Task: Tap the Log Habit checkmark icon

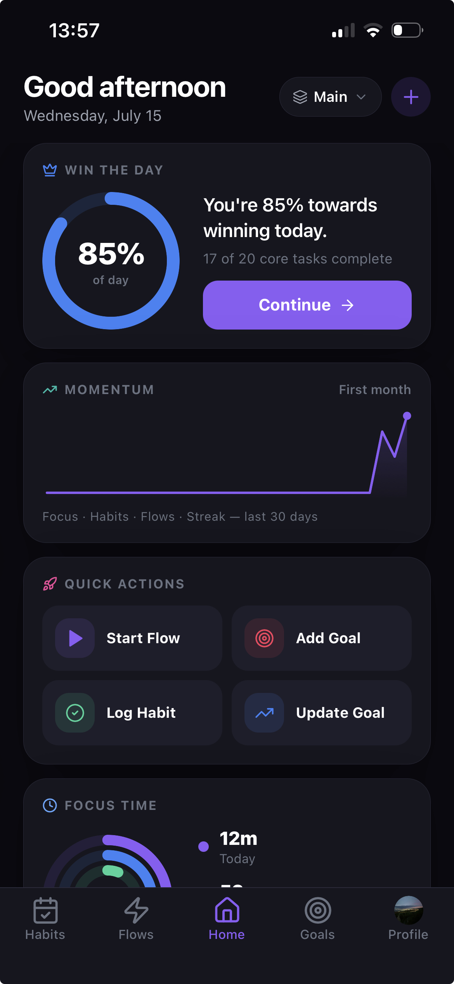Action: pos(75,713)
